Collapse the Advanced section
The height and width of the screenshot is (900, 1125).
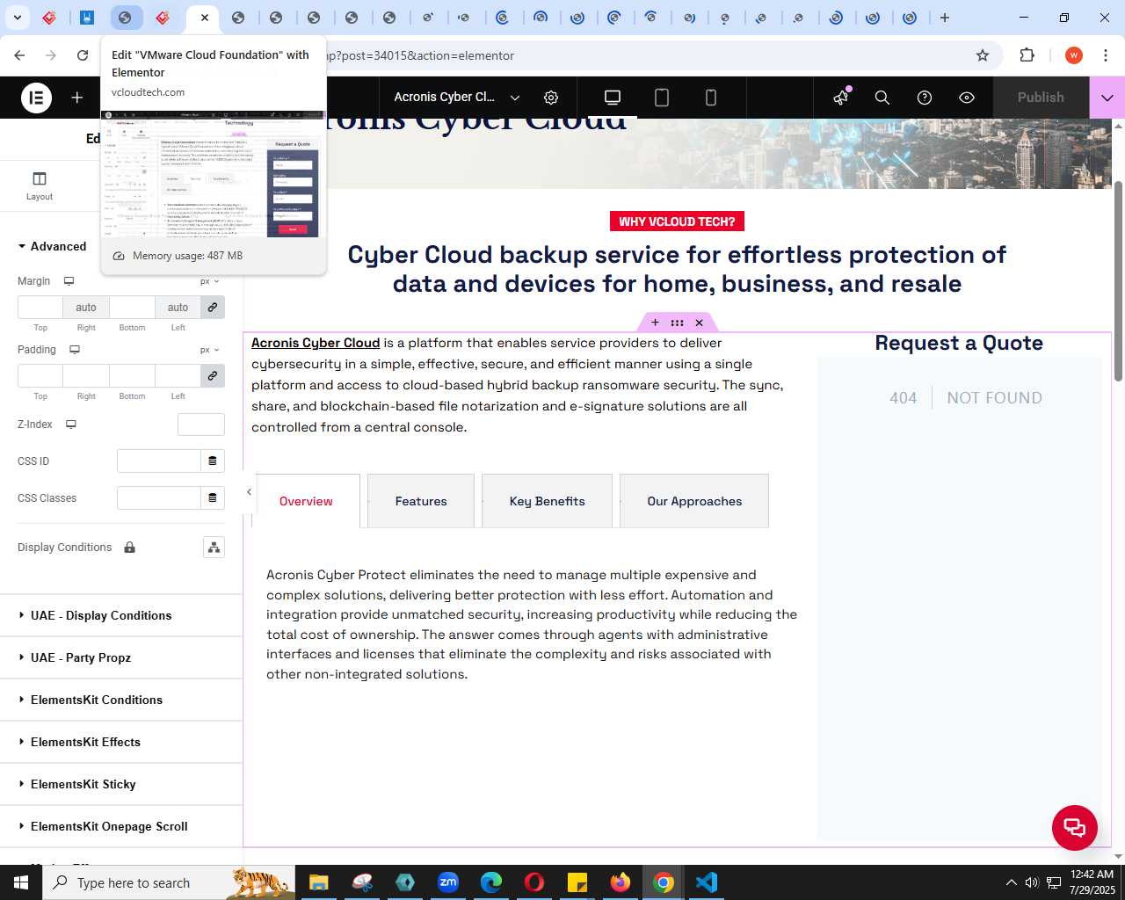53,246
